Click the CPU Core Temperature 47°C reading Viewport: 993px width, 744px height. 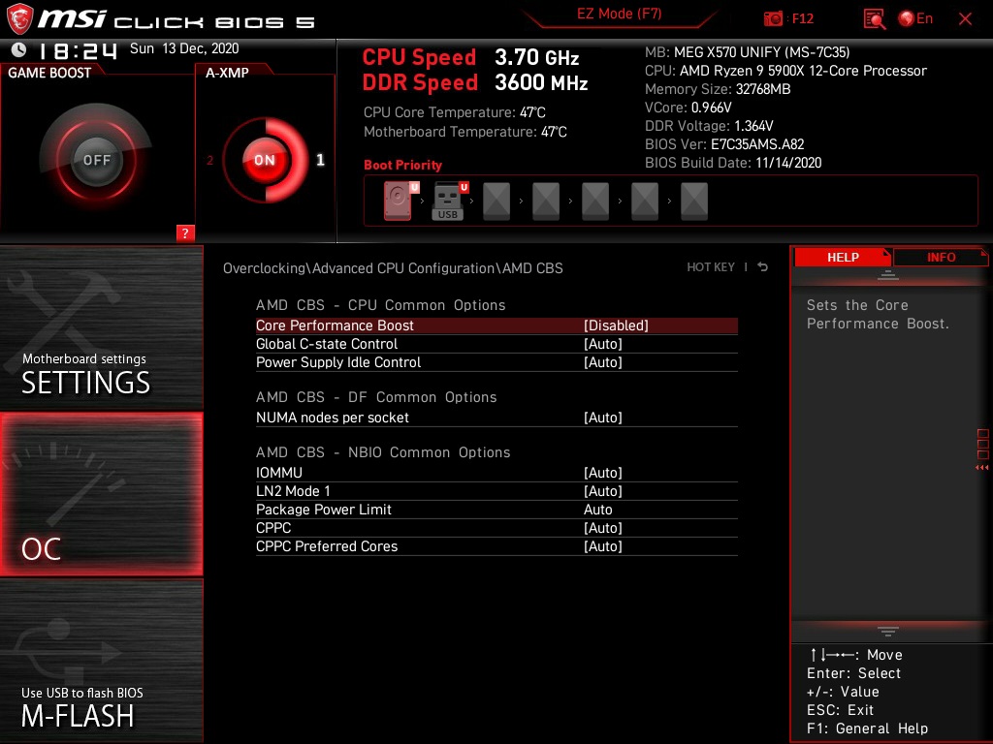454,112
